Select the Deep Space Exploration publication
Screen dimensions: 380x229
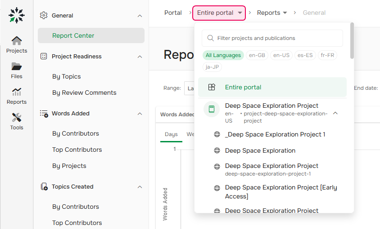pyautogui.click(x=260, y=150)
